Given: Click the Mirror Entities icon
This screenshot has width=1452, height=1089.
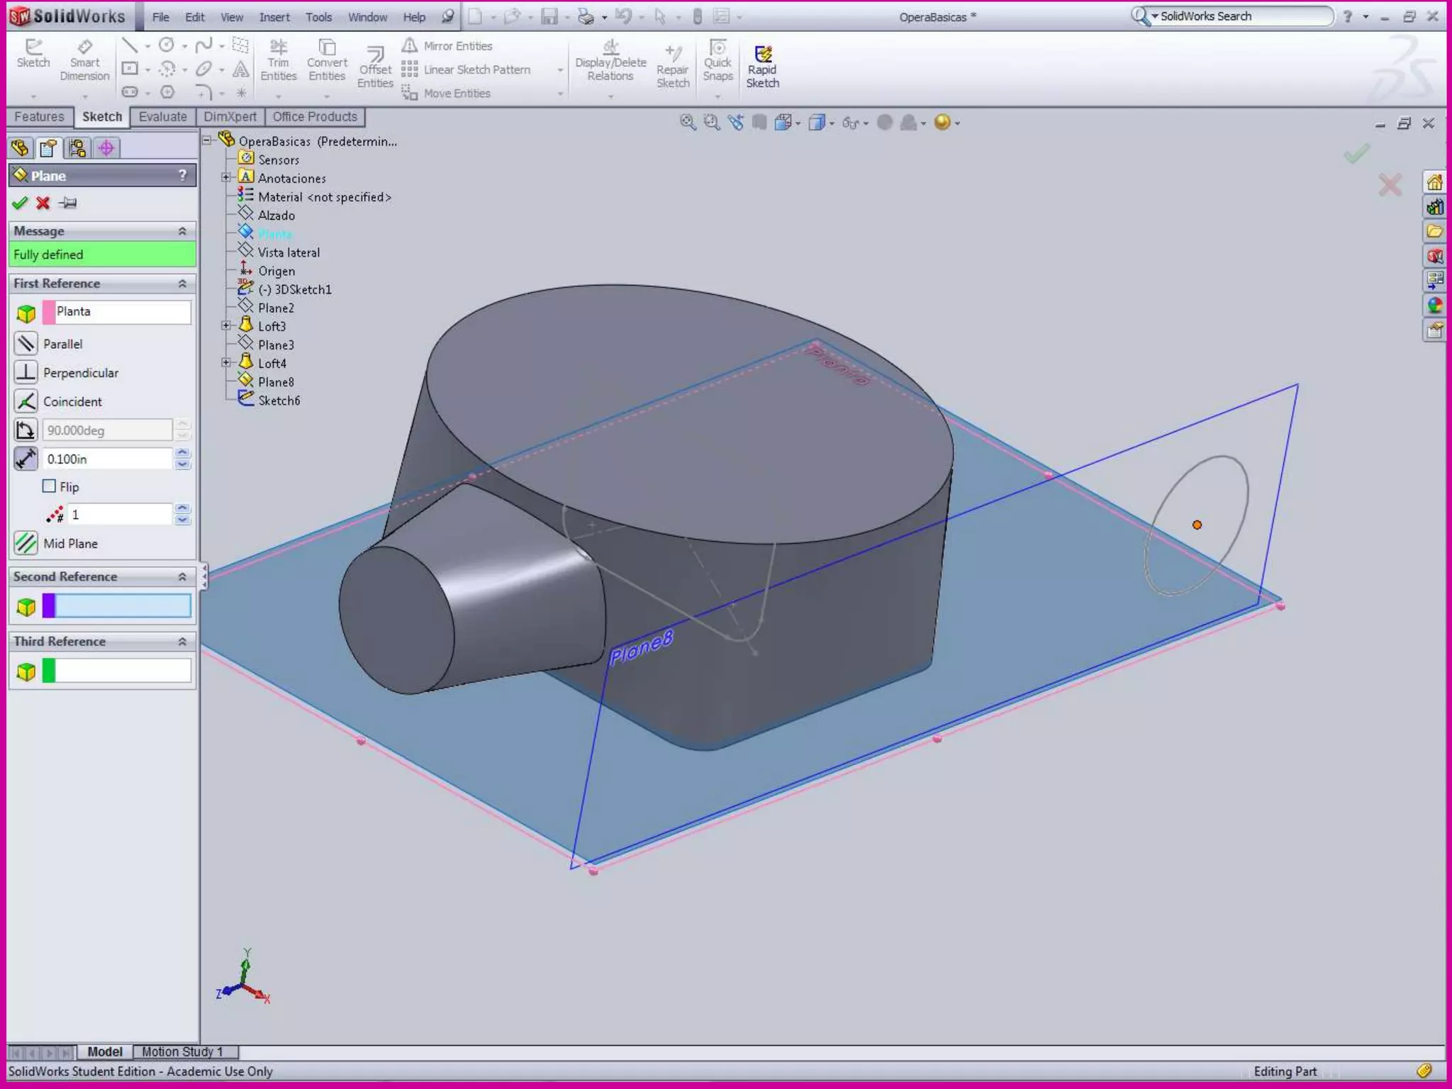Looking at the screenshot, I should (410, 46).
